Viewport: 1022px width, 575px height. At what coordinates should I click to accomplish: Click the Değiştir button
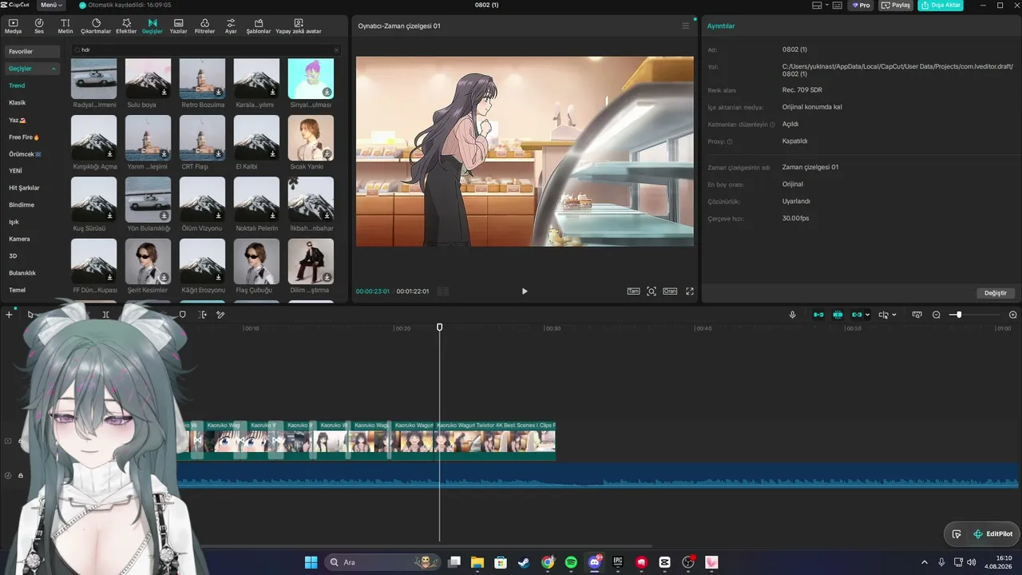point(996,293)
